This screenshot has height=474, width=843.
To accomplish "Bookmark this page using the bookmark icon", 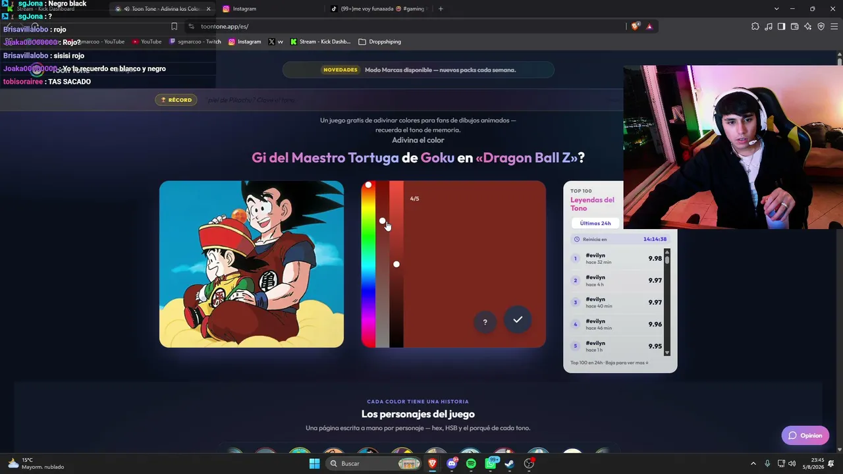I will pos(174,26).
